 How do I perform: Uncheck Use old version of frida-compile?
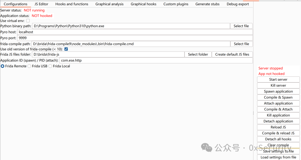[x=66, y=49]
